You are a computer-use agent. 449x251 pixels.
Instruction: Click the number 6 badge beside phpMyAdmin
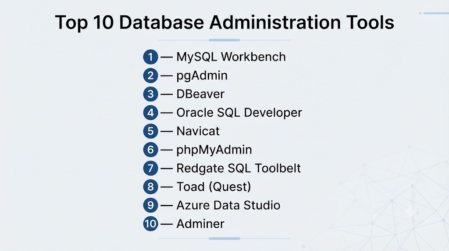pyautogui.click(x=151, y=150)
